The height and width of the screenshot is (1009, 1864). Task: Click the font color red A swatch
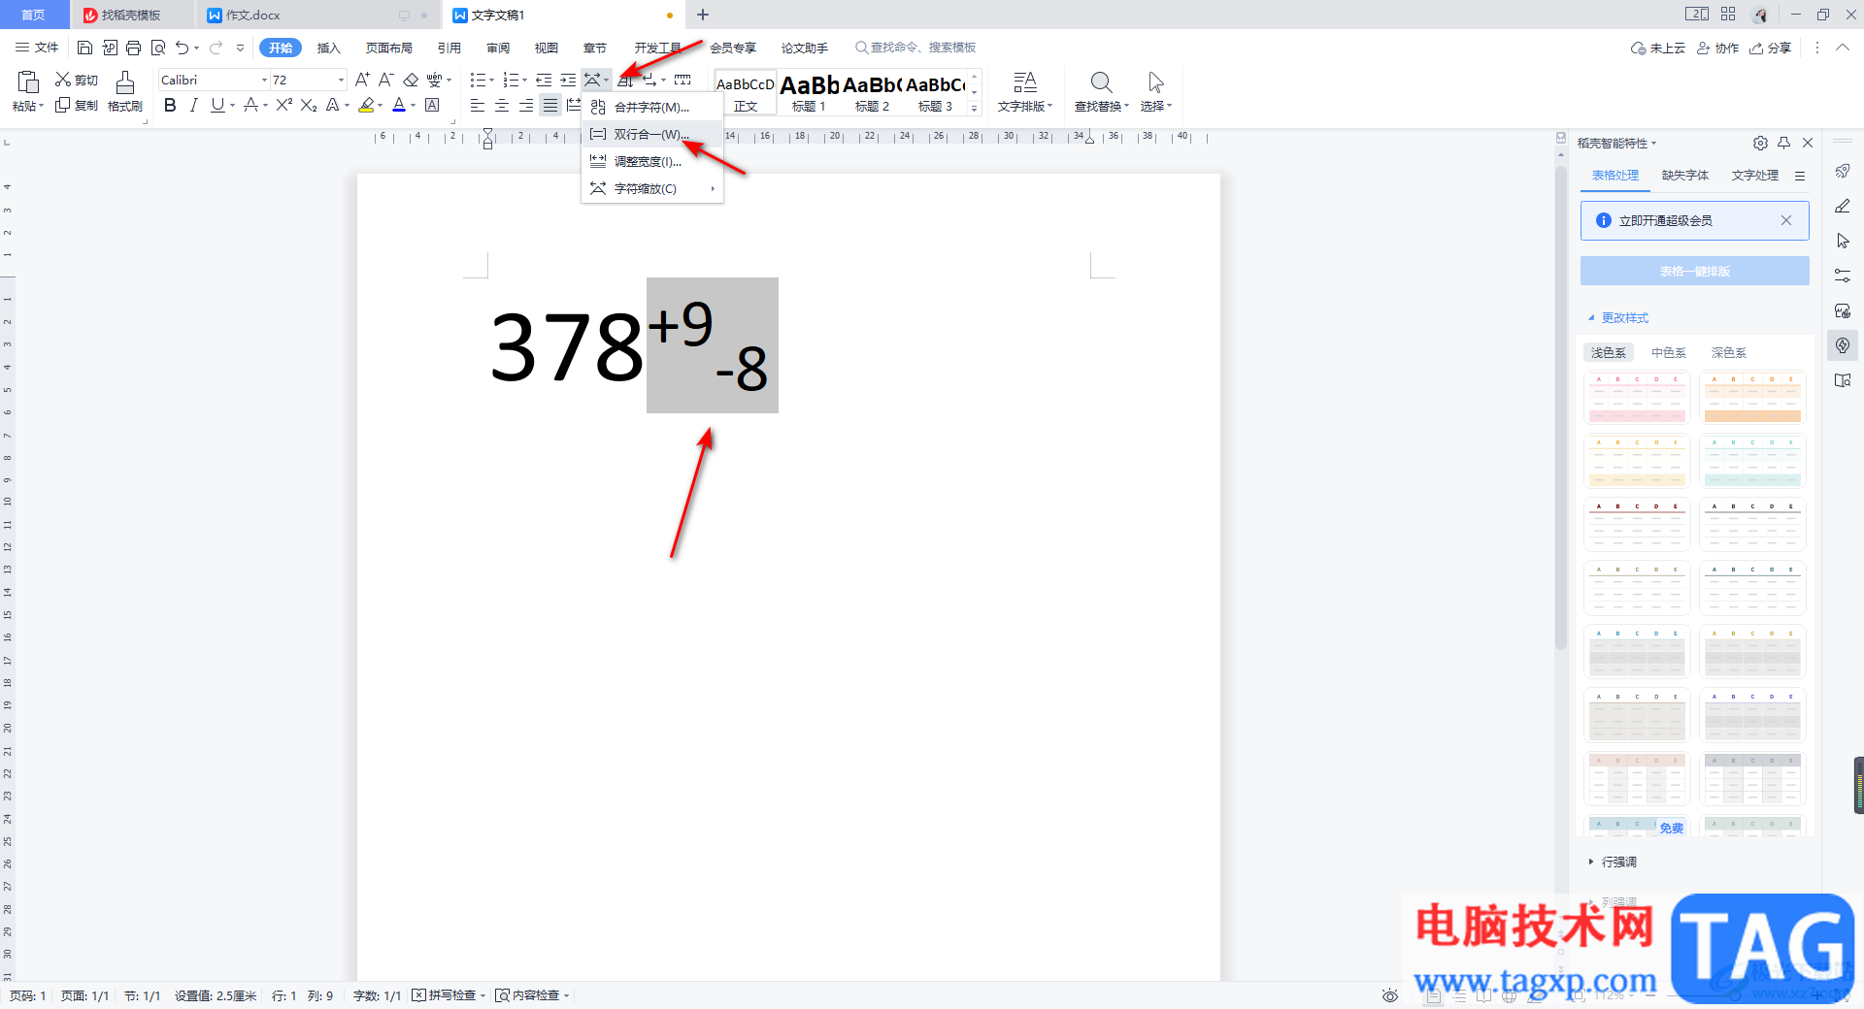click(x=399, y=105)
